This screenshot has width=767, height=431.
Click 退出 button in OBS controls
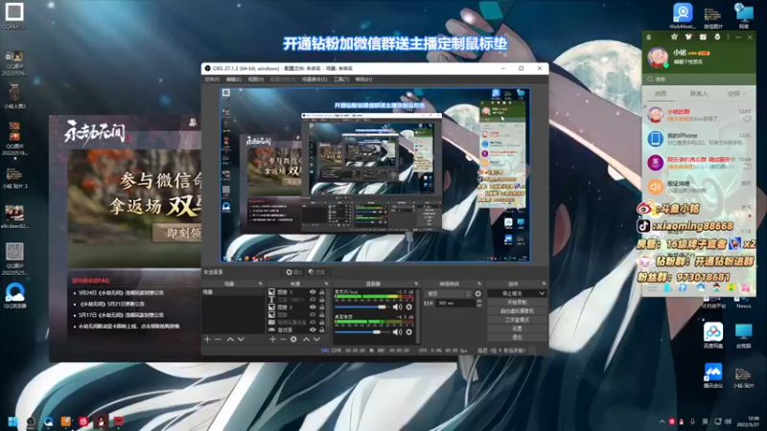pyautogui.click(x=517, y=337)
